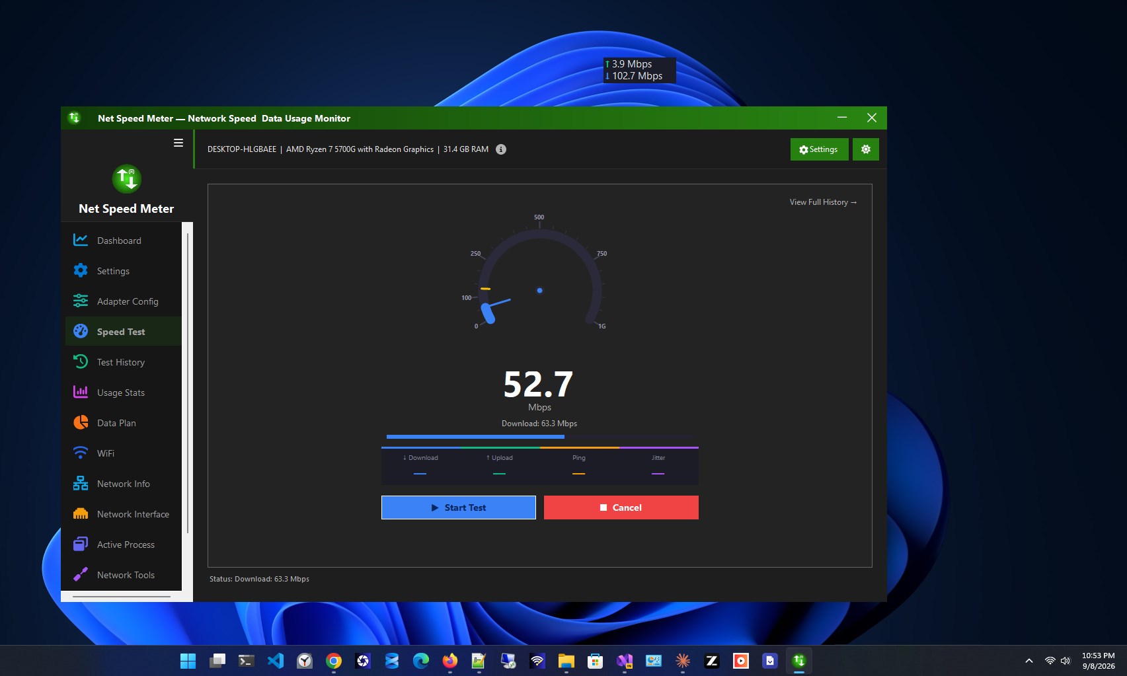Click the Start Test button
Viewport: 1127px width, 676px height.
(459, 507)
